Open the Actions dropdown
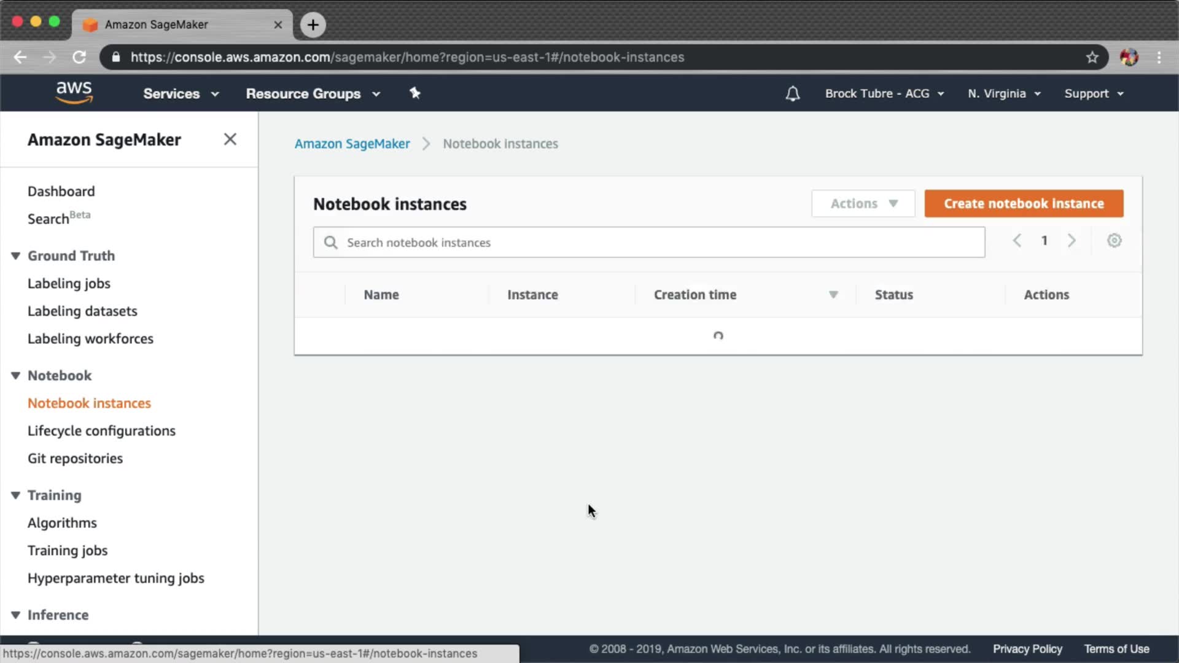 863,204
